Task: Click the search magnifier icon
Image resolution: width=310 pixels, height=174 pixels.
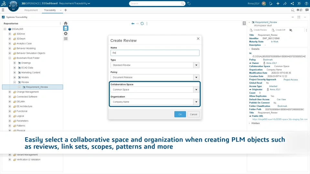Action: (x=182, y=3)
